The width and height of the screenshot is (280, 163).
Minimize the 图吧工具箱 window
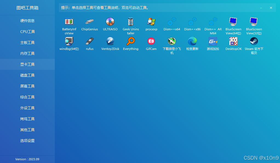(x=261, y=8)
